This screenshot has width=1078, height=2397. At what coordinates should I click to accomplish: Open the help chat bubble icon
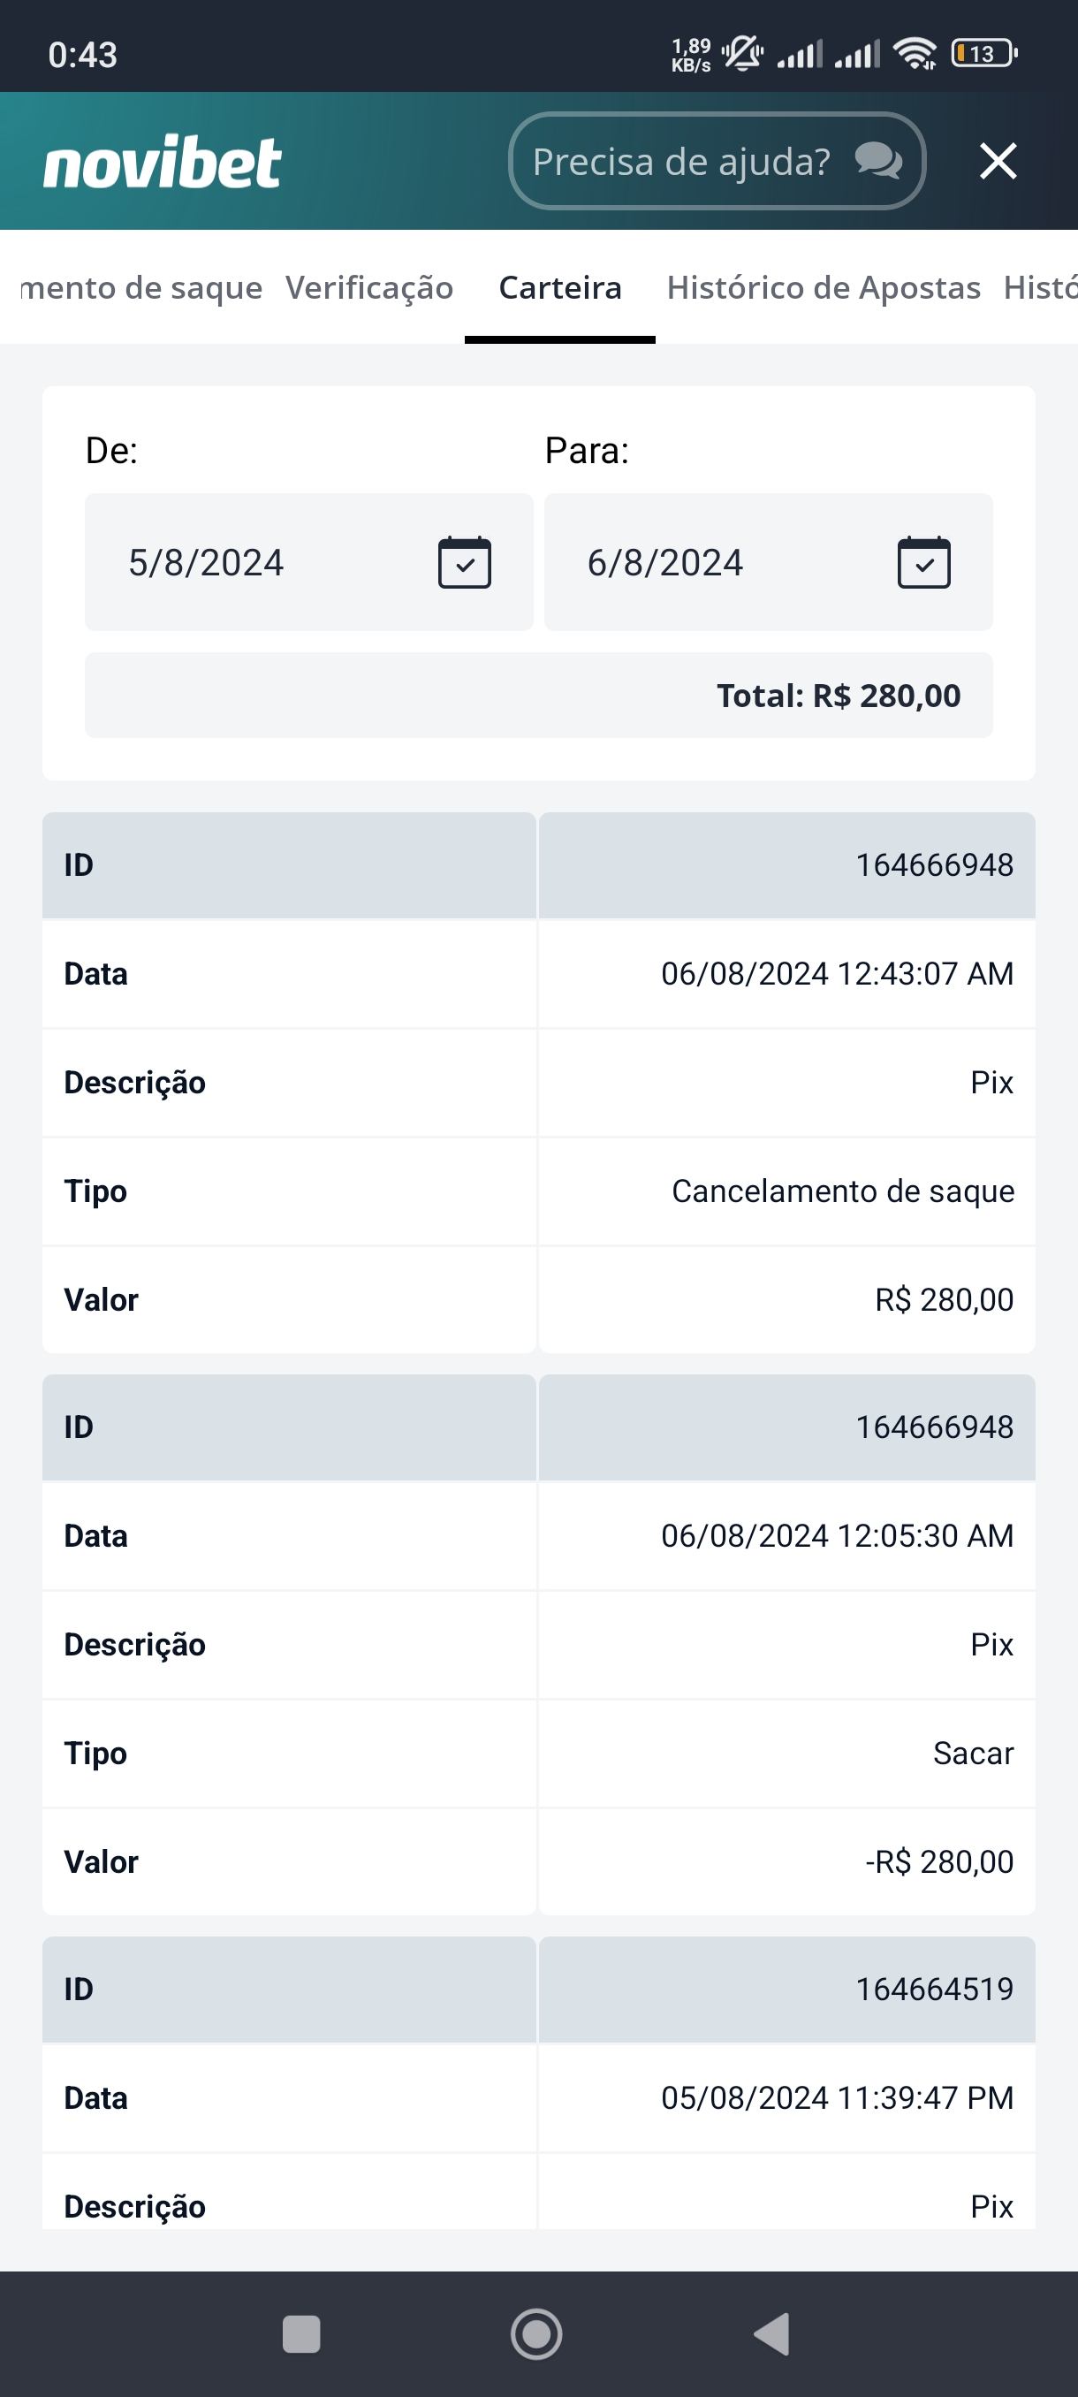point(878,162)
